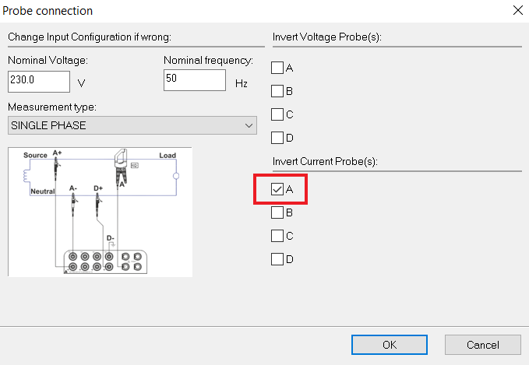Click the Nominal frequency input field
529x365 pixels.
click(195, 80)
